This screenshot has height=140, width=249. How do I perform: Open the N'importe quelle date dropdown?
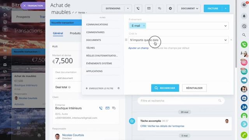click(x=179, y=40)
